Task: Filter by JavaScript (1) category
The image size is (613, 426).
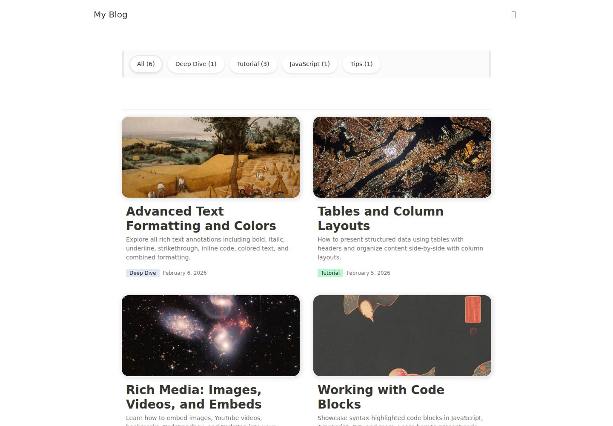Action: (x=310, y=64)
